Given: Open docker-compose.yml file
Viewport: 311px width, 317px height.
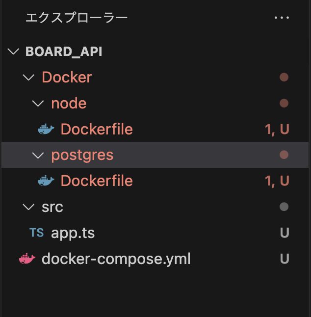Looking at the screenshot, I should [116, 259].
